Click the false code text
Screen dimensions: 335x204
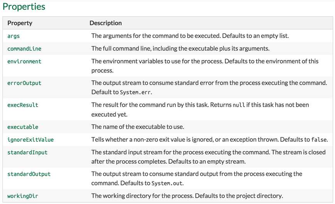coord(319,140)
